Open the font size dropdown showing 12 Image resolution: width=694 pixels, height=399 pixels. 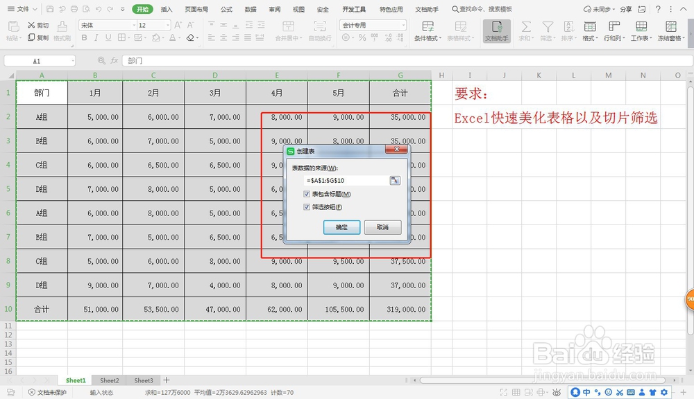[x=168, y=25]
